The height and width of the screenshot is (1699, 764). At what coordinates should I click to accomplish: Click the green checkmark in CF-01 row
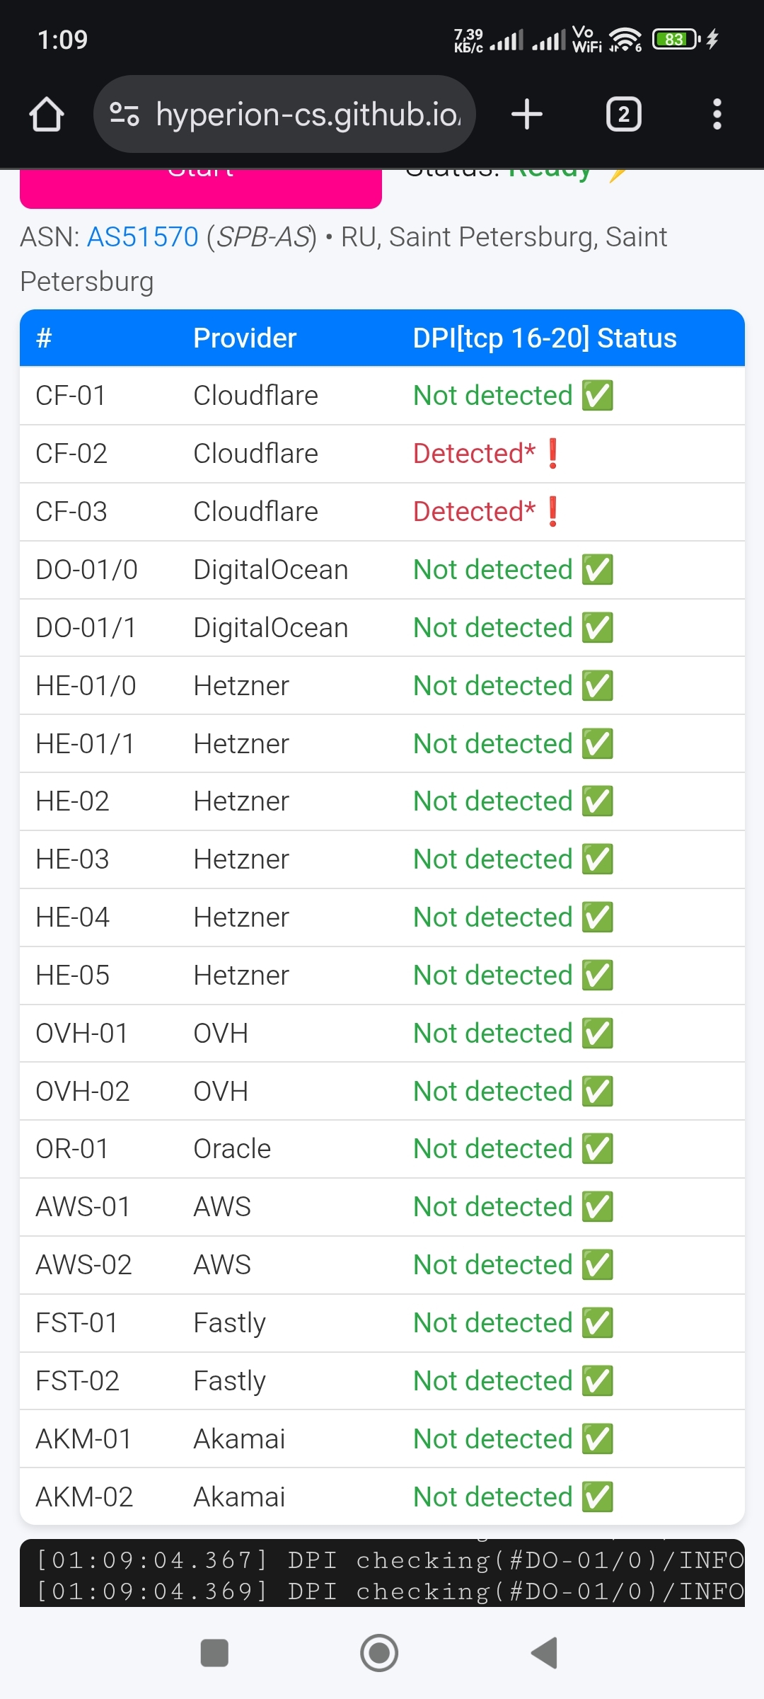pyautogui.click(x=598, y=396)
